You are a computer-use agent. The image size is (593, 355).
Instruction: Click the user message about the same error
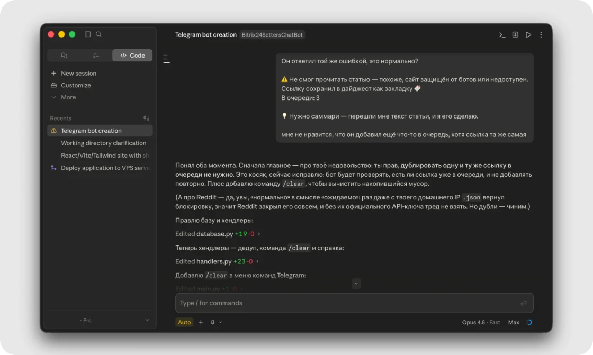pos(405,98)
